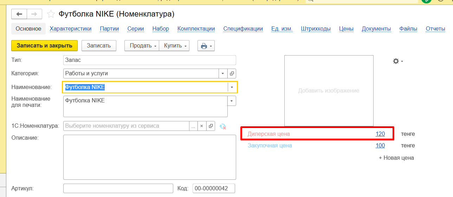
Task: Open settings gear menu near image
Action: (x=397, y=61)
